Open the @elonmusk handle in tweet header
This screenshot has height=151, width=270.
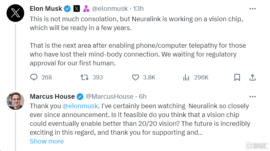(110, 8)
